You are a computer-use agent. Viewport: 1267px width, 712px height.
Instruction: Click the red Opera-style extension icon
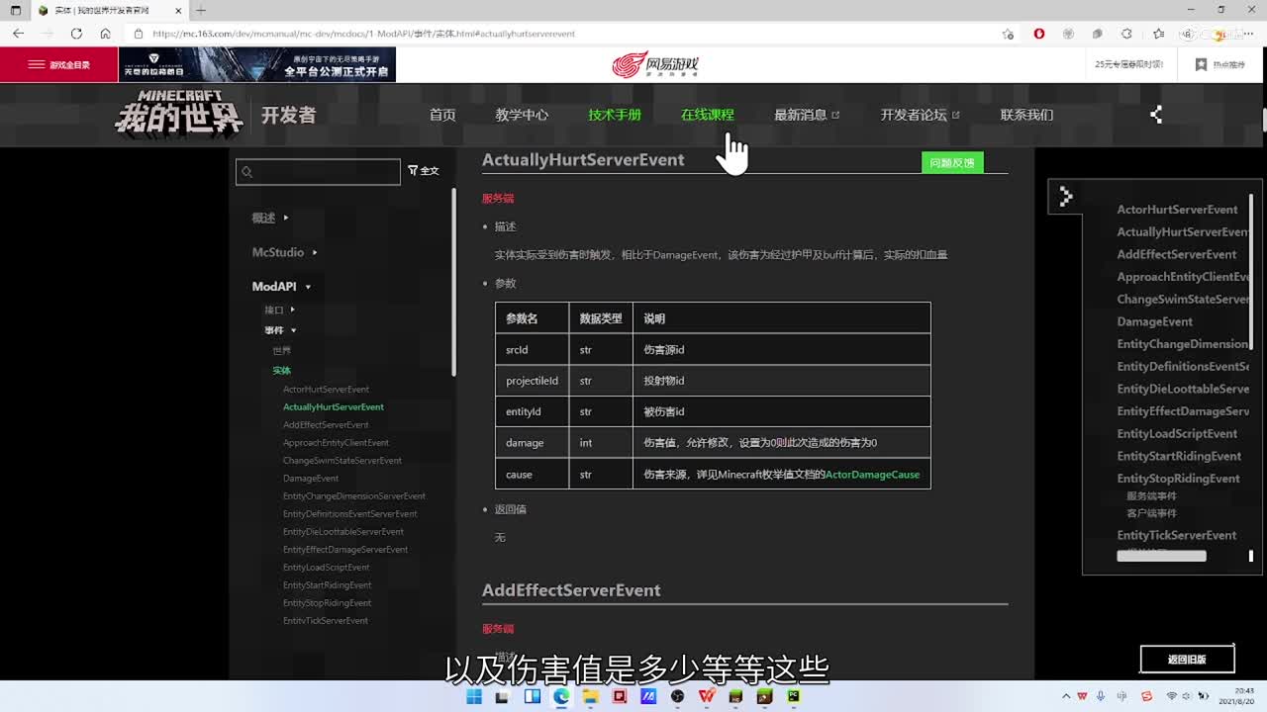pyautogui.click(x=1038, y=34)
